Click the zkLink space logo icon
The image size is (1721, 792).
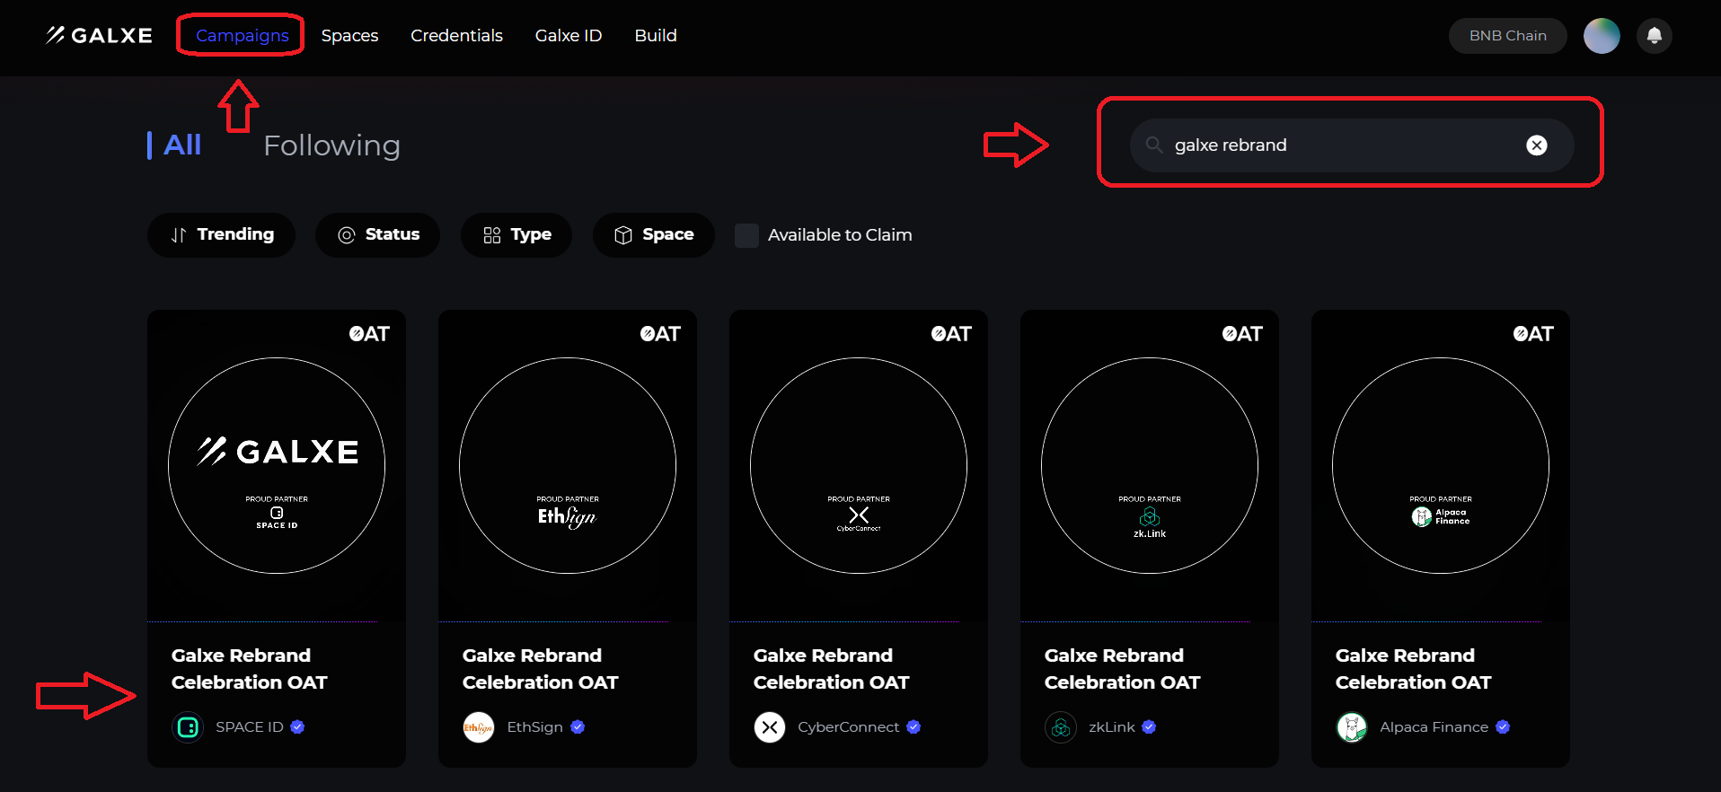tap(1061, 727)
